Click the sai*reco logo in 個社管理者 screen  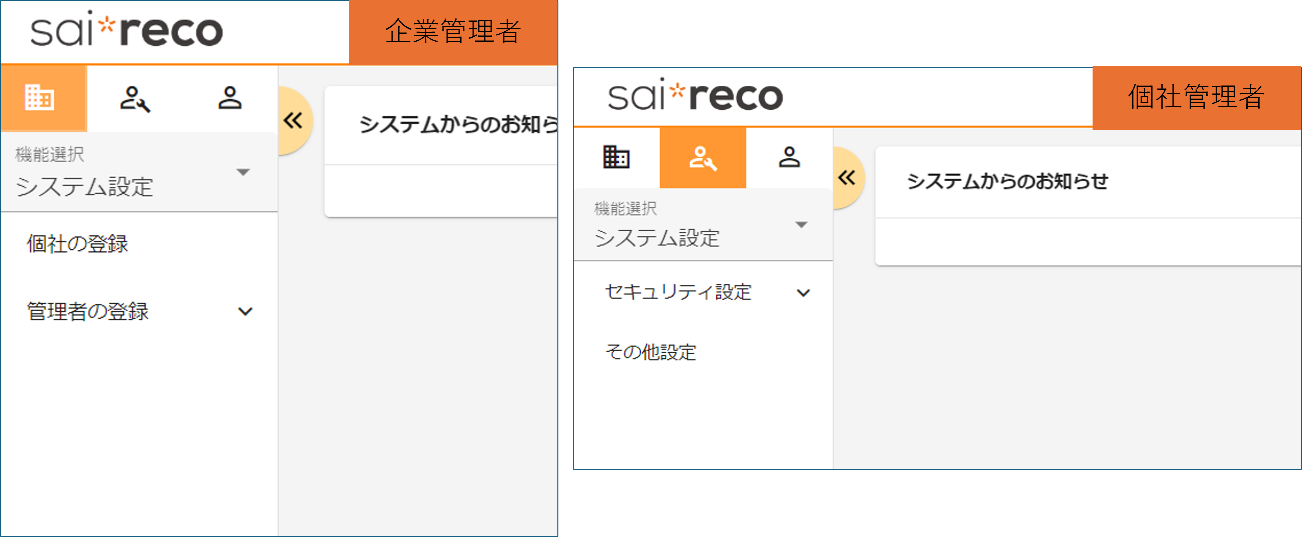point(692,96)
